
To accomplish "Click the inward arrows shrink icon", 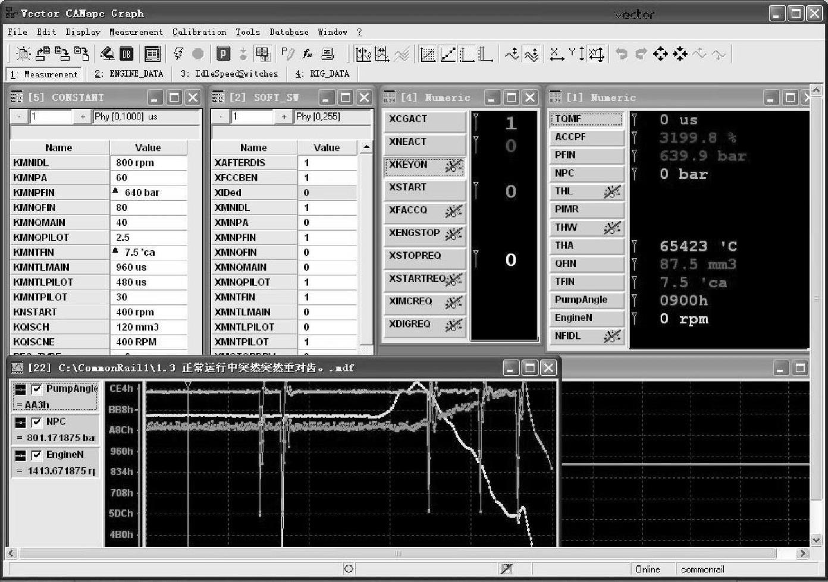I will tap(680, 54).
